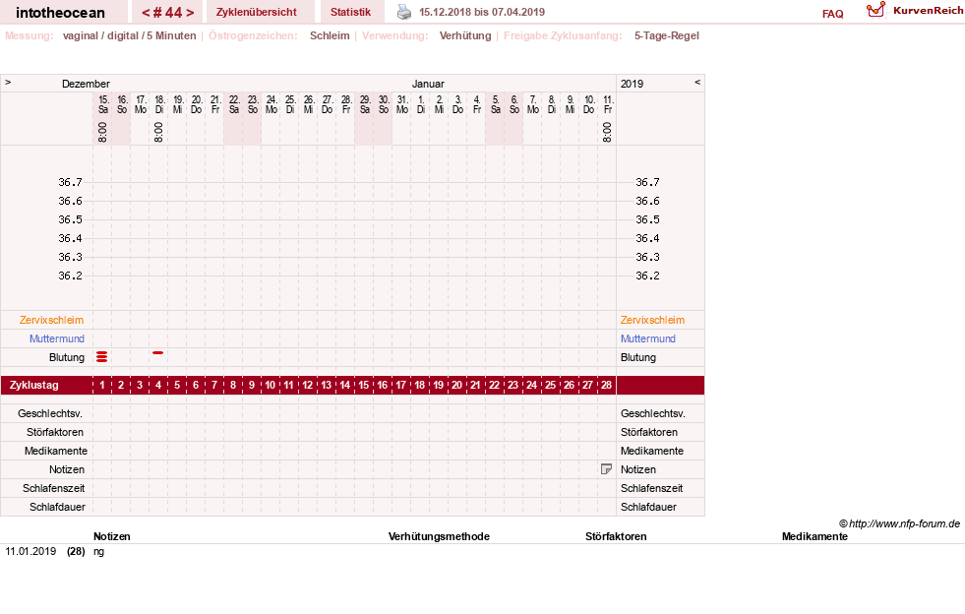965x614 pixels.
Task: Click the heavy bleeding marker on day 1
Action: pyautogui.click(x=102, y=356)
